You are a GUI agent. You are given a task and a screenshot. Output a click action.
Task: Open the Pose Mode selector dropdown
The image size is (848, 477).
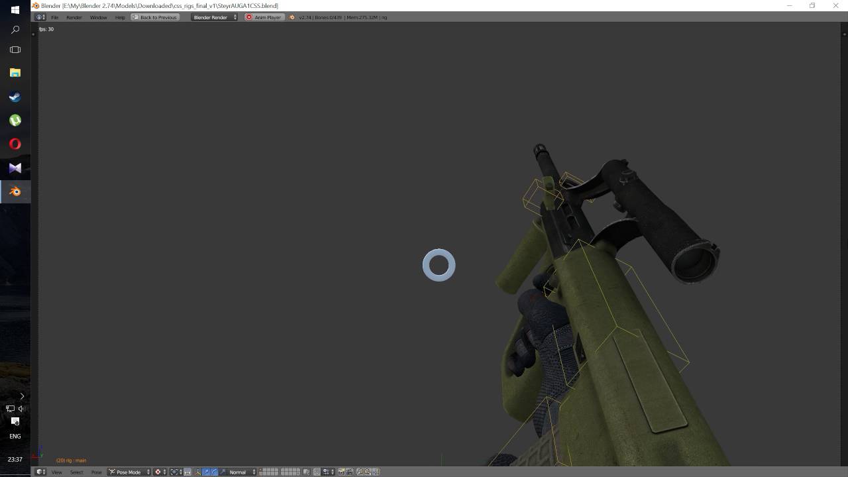coord(129,472)
